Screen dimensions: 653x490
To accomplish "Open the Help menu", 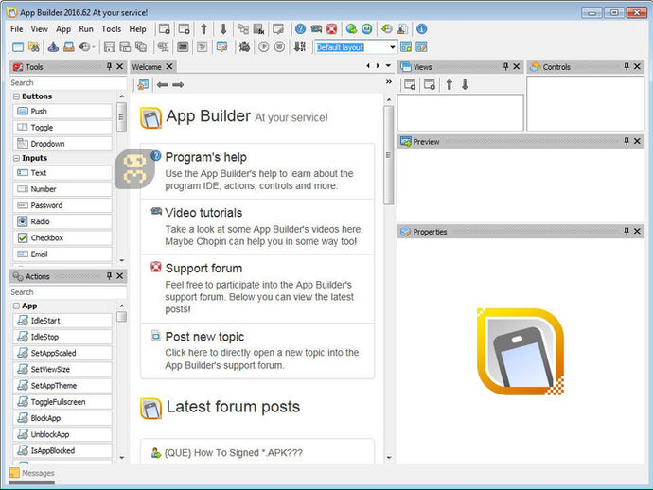I will [137, 29].
